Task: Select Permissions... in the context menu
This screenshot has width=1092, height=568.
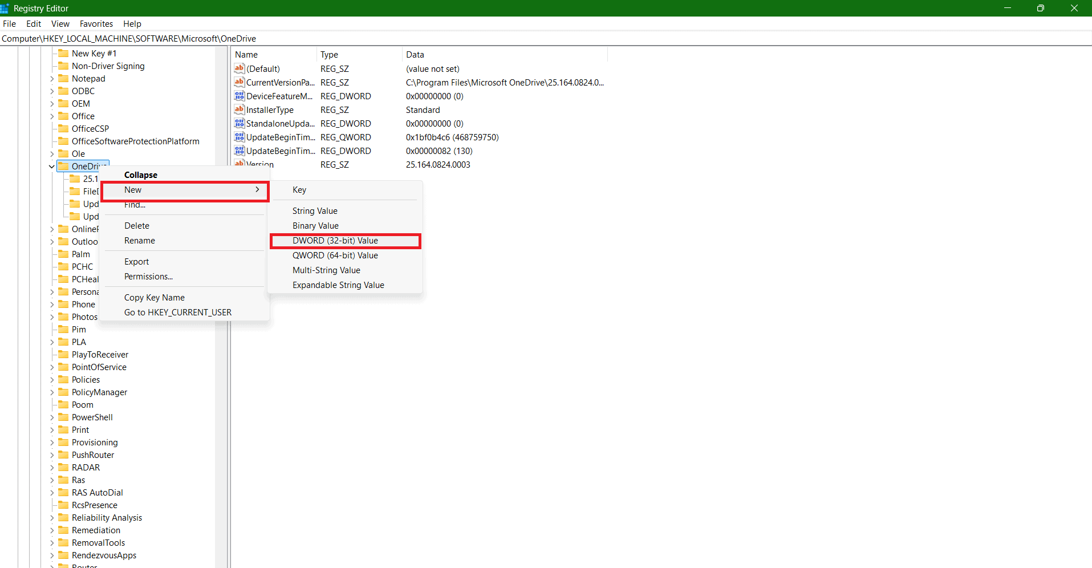Action: [148, 277]
